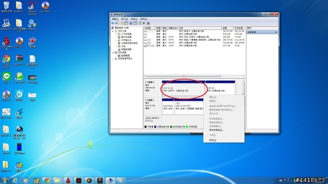The height and width of the screenshot is (184, 328).
Task: Select the 292.53 GB partition on Disk 0
Action: [183, 88]
